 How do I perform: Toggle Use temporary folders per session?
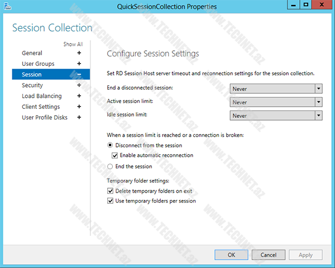110,201
